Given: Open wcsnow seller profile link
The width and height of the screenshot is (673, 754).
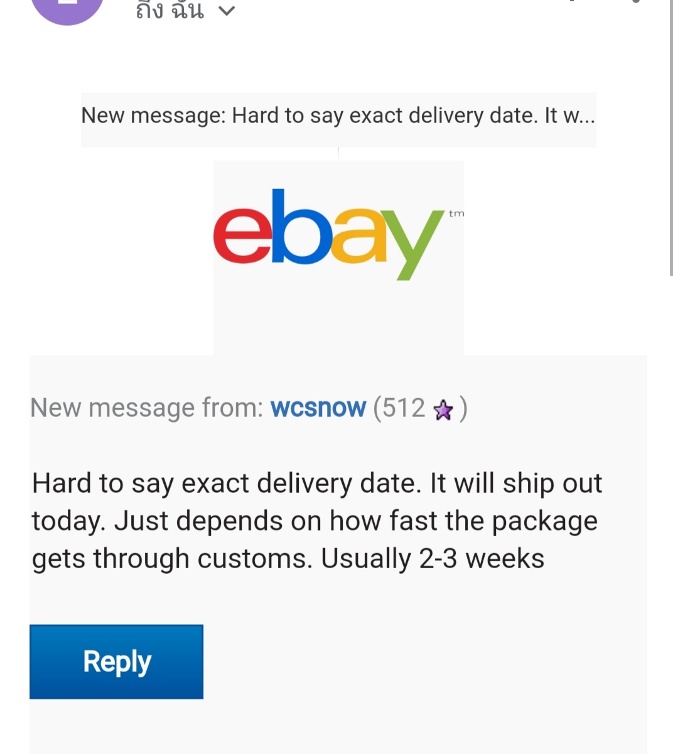Looking at the screenshot, I should (318, 408).
